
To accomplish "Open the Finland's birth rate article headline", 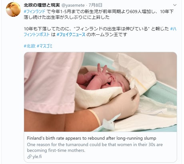I will point(92,138).
